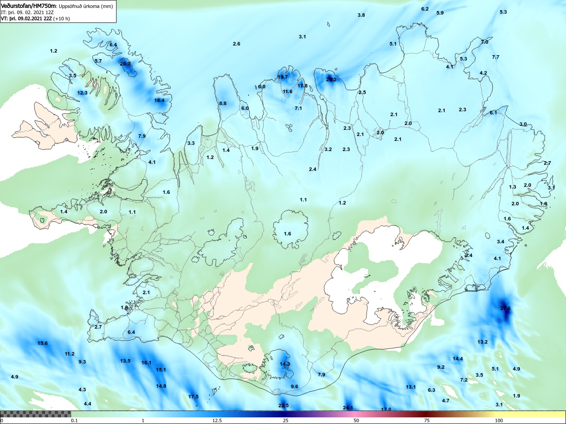Click the 3.3 precipitation value
The height and width of the screenshot is (424, 566).
pyautogui.click(x=191, y=143)
